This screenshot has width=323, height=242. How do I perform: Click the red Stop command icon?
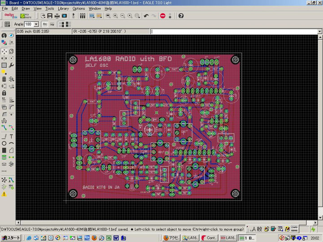pyautogui.click(x=162, y=16)
